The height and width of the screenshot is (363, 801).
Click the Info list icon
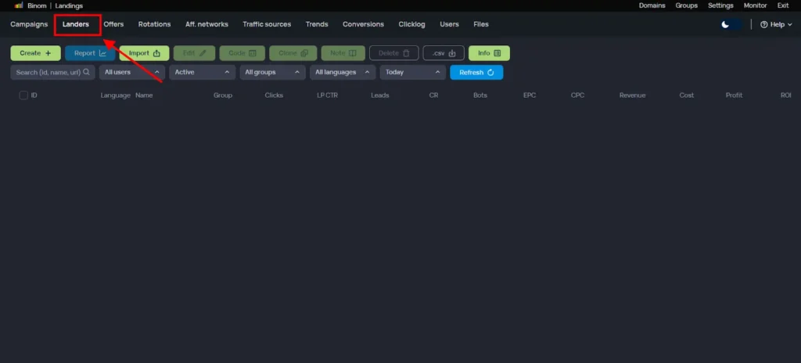coord(497,53)
